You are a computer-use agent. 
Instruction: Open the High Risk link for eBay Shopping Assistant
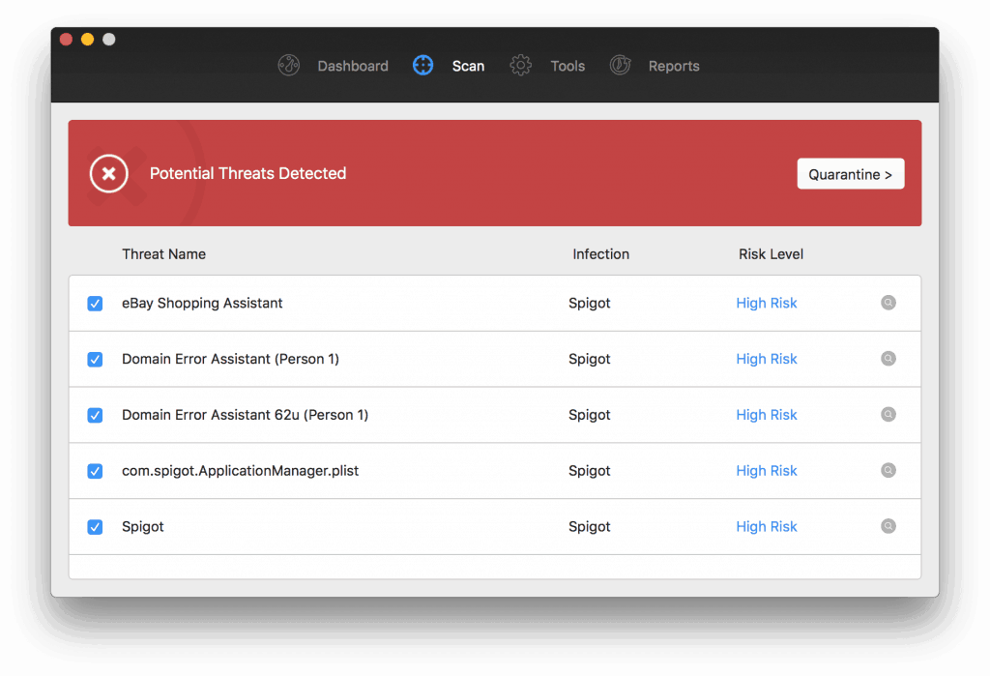767,303
